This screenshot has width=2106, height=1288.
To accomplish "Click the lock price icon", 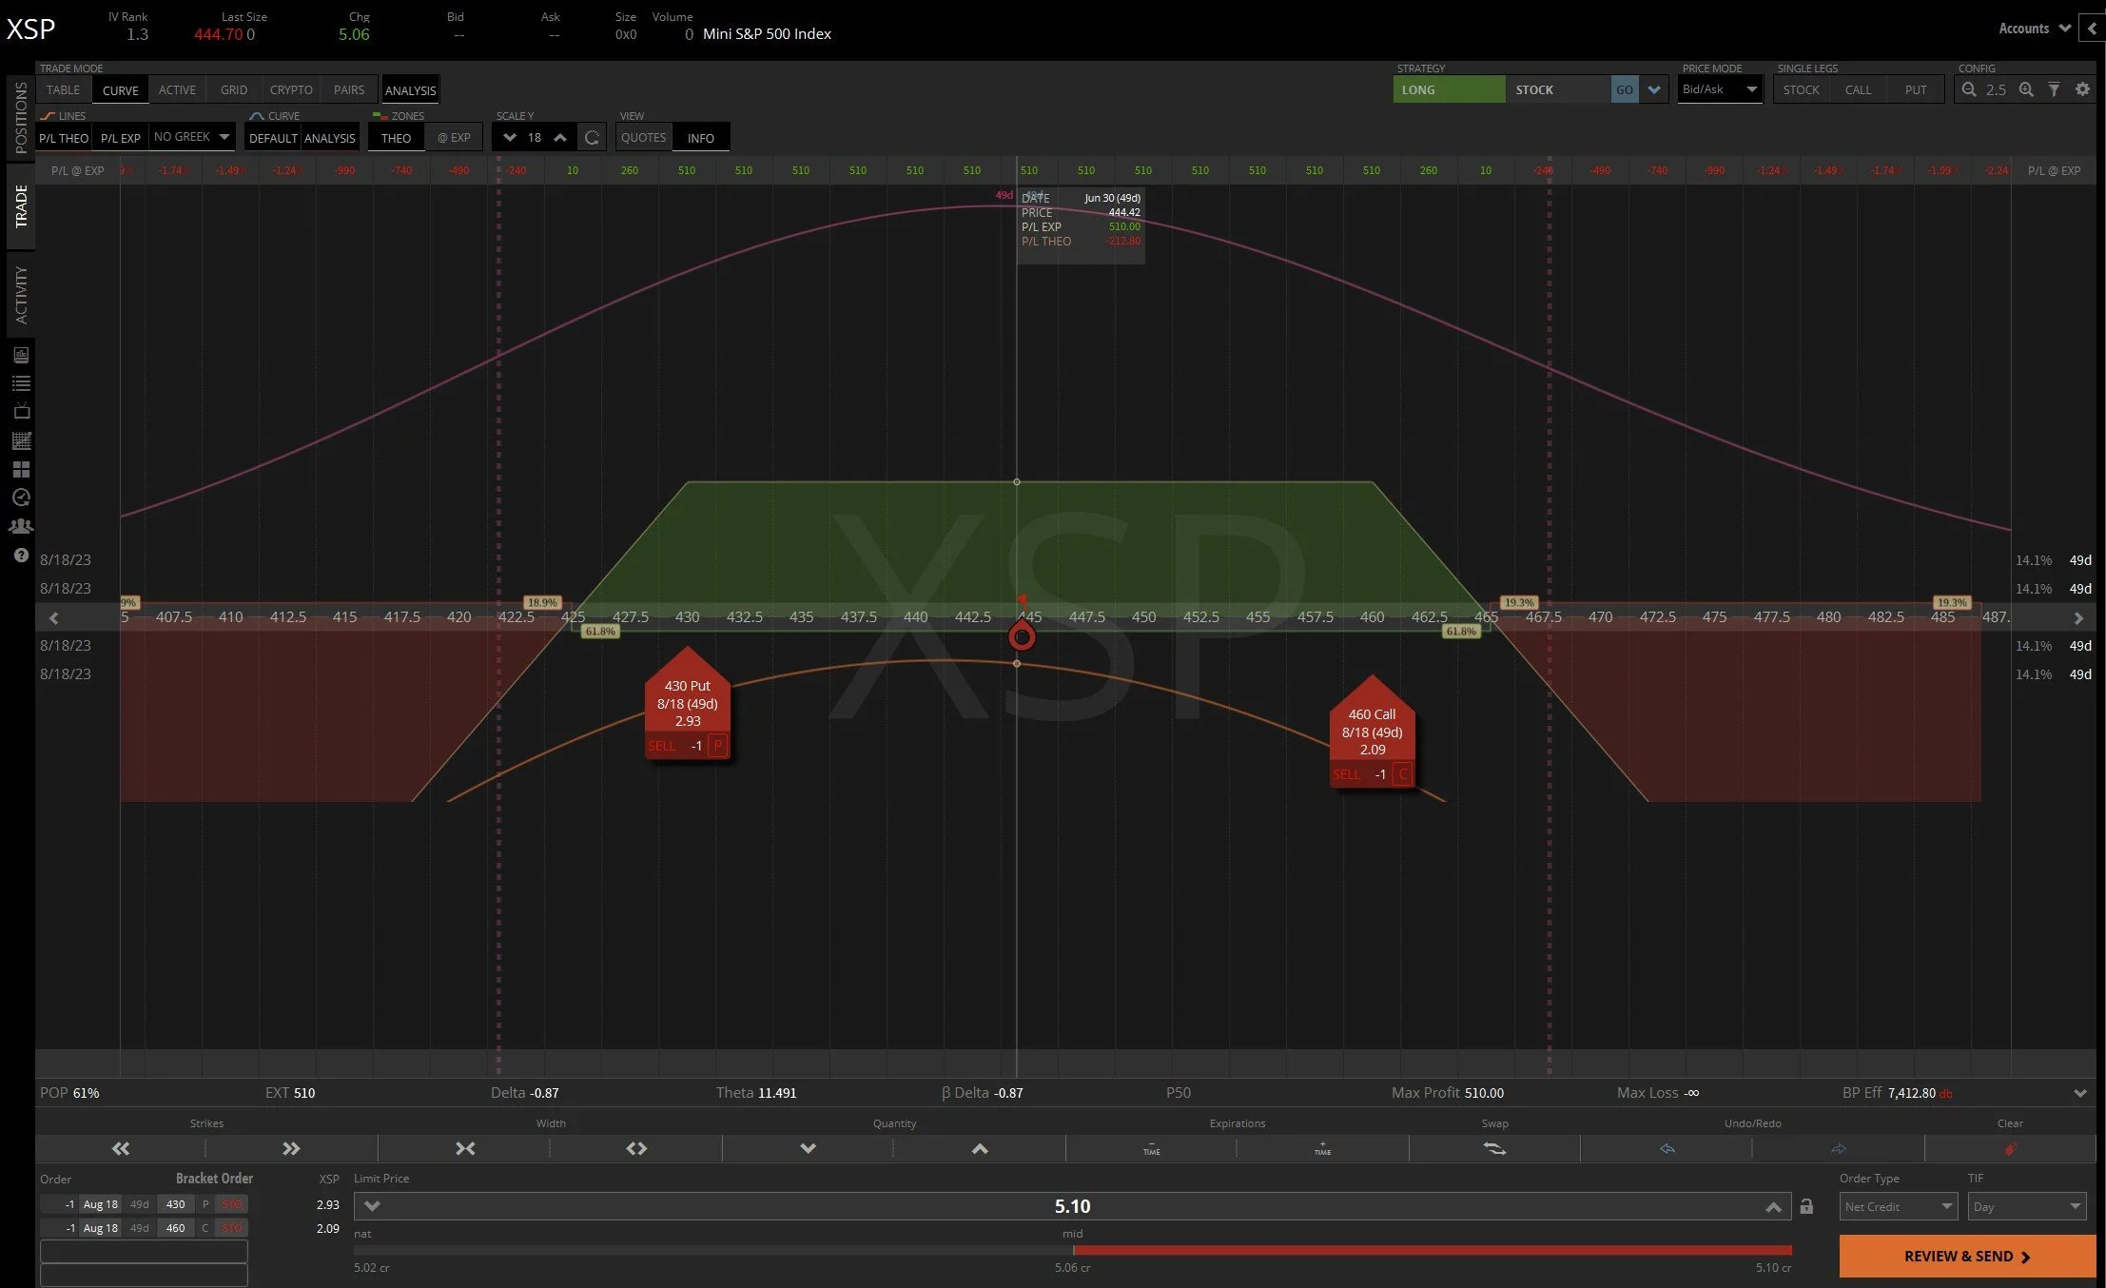I will (x=1806, y=1206).
